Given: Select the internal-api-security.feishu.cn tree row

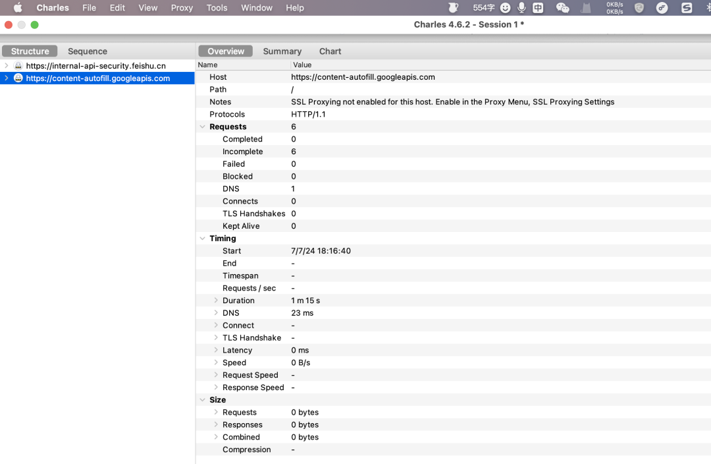Looking at the screenshot, I should coord(97,65).
